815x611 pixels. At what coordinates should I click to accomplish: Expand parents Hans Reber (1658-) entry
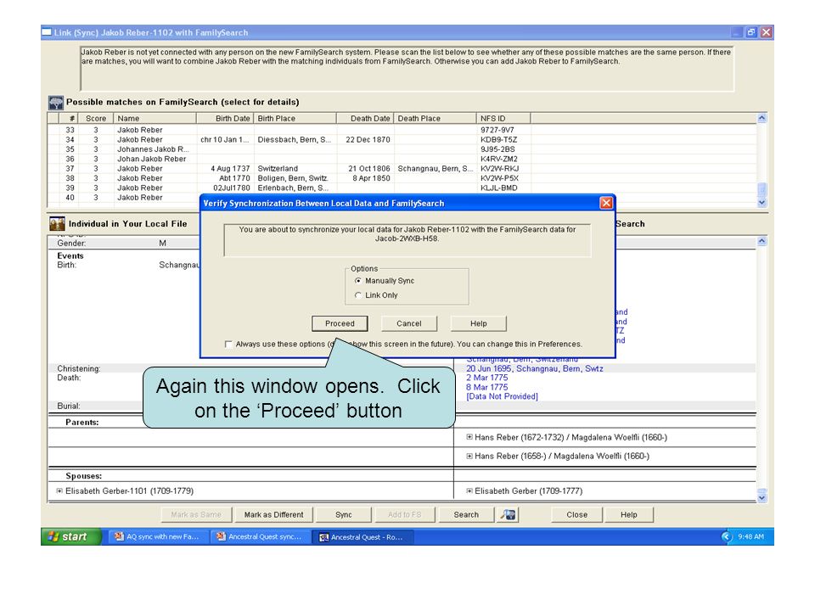pos(469,457)
